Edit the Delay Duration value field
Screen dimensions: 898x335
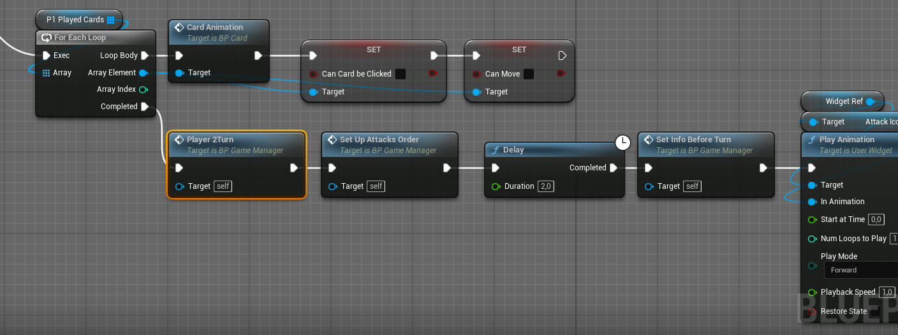point(545,186)
